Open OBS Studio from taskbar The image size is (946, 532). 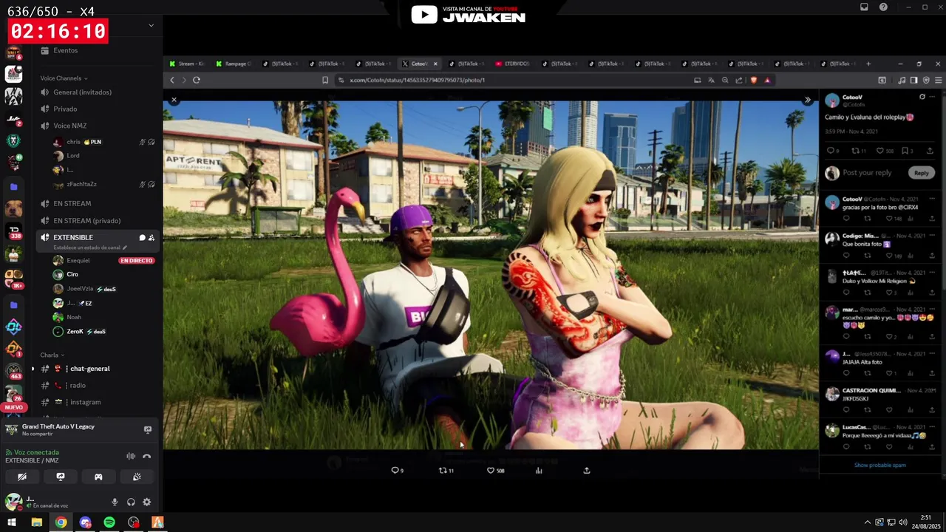coord(134,522)
